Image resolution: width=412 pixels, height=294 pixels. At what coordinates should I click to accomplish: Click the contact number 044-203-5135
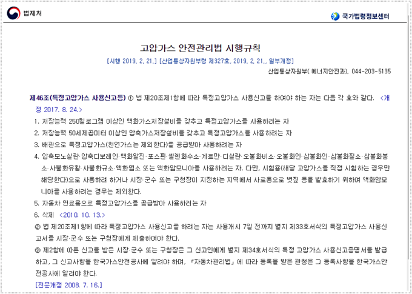(x=371, y=71)
